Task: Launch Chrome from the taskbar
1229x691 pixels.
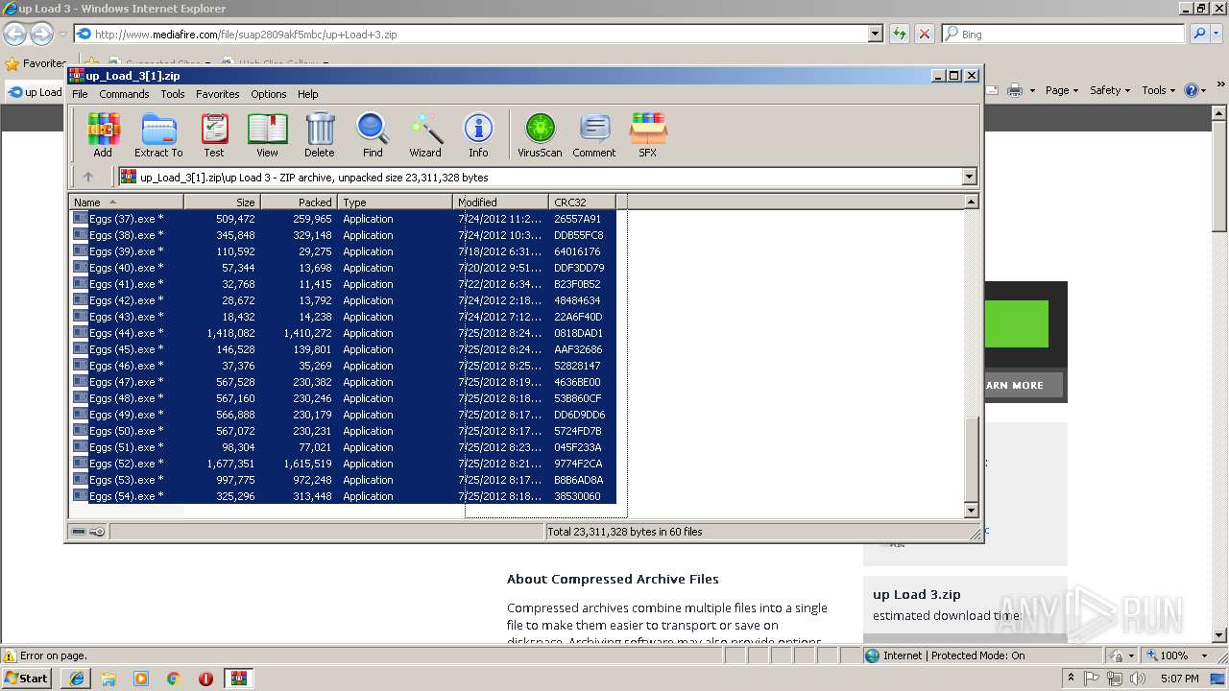Action: [x=174, y=679]
